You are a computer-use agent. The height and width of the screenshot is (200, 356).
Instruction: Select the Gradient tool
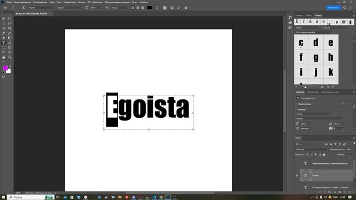pyautogui.click(x=9, y=38)
